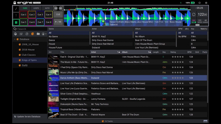Click the skip to next track icon
Screen dimensions: 221x124
click(61, 8)
